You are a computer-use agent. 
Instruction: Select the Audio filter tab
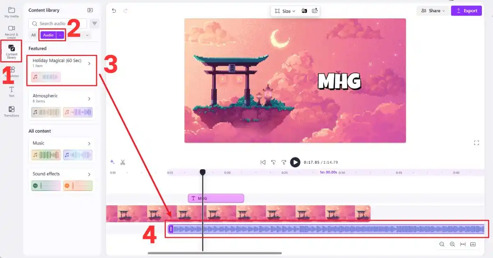[48, 35]
